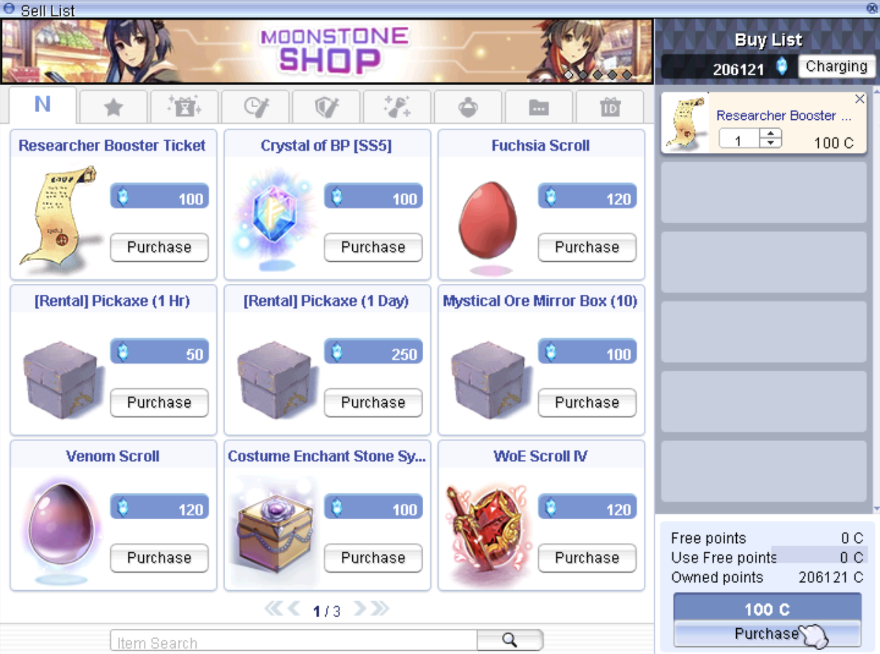Jump to first shop page arrows
Viewport: 880px width, 654px height.
274,608
